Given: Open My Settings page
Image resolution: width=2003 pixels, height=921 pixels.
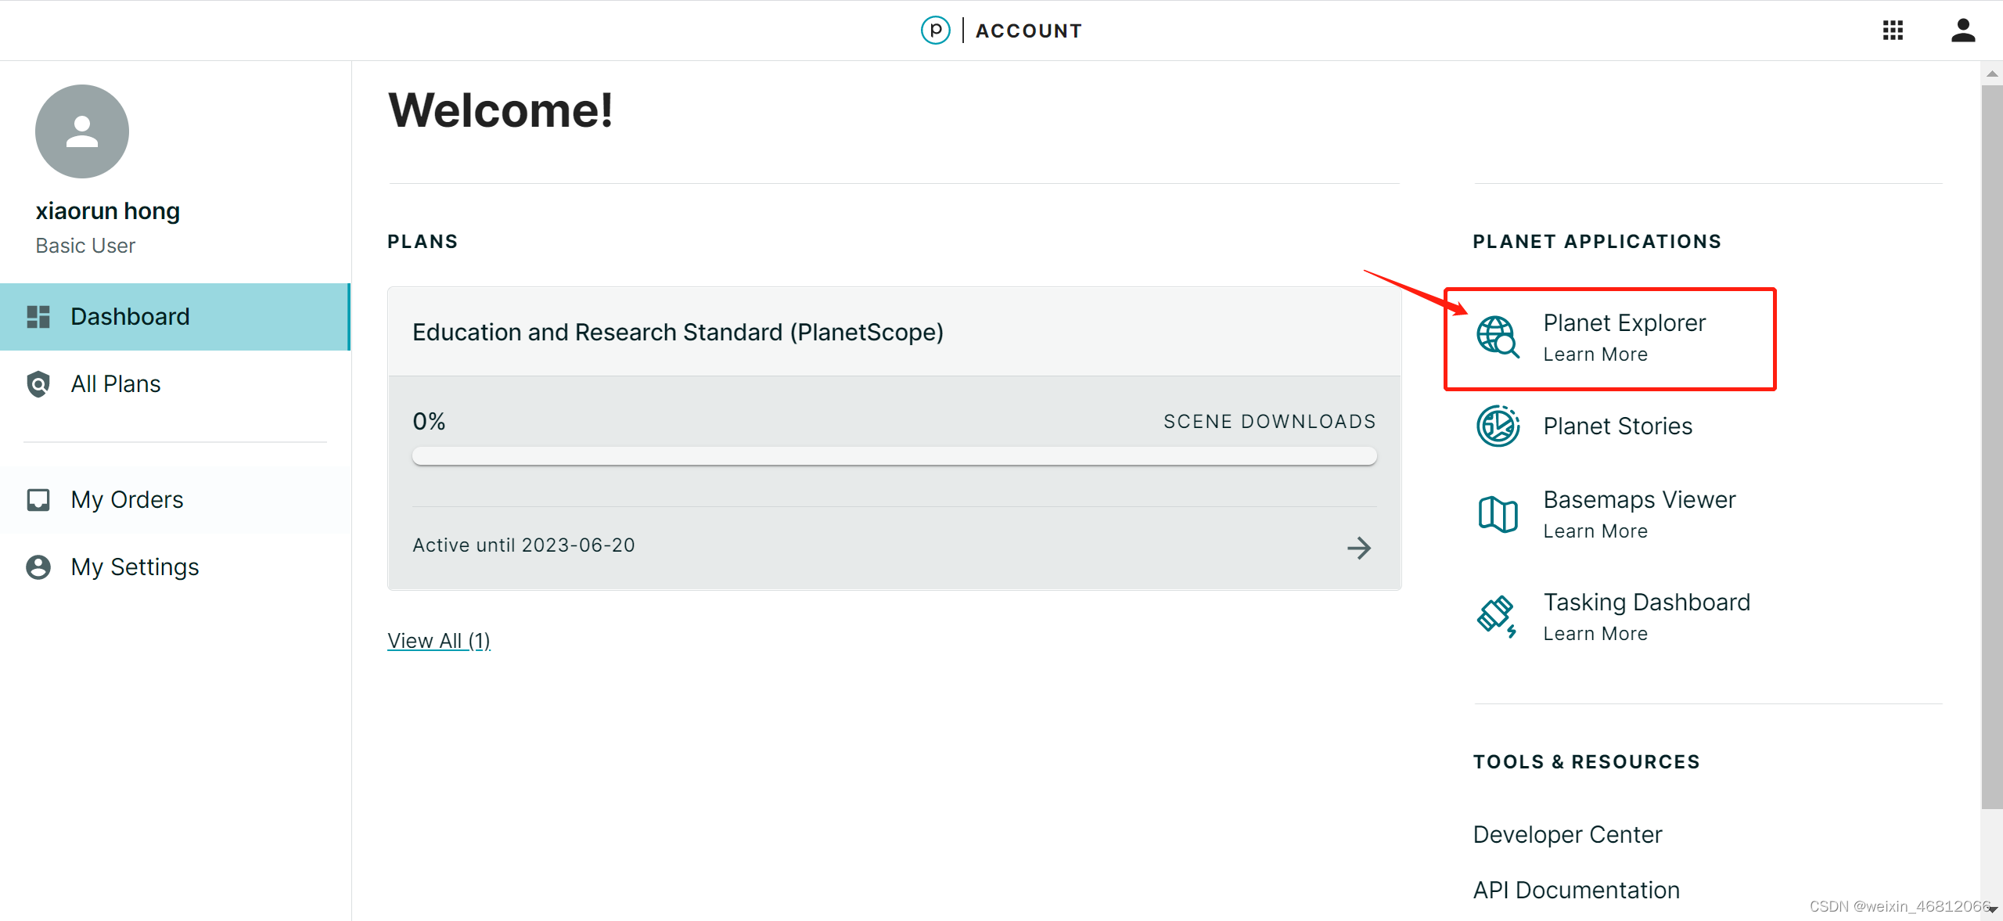Looking at the screenshot, I should coord(175,567).
